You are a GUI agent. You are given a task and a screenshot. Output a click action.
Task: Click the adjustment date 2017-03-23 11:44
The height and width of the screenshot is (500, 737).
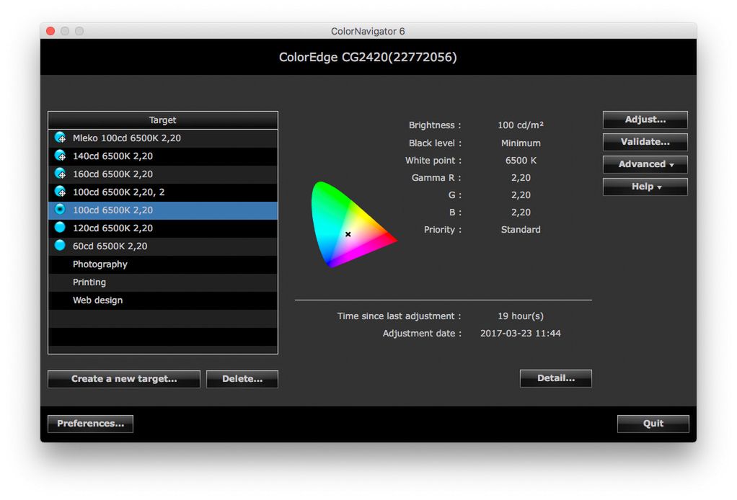pyautogui.click(x=521, y=334)
